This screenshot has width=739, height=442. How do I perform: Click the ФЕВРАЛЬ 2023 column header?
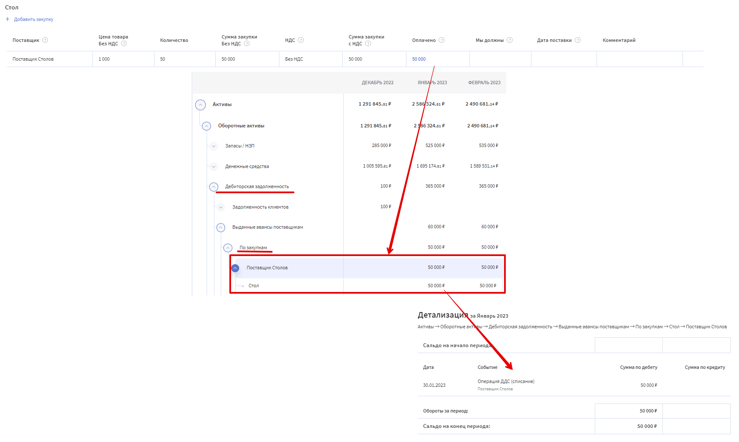(484, 83)
